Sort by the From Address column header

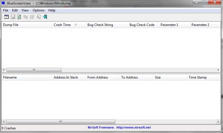(102, 77)
